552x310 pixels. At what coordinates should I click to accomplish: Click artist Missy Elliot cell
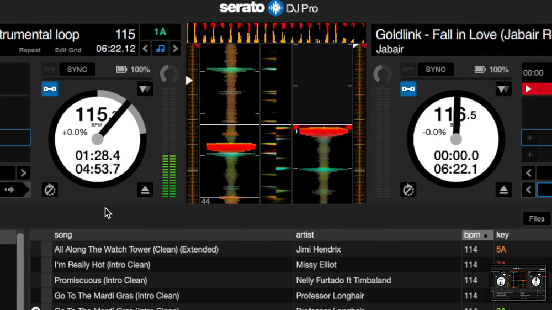point(316,265)
